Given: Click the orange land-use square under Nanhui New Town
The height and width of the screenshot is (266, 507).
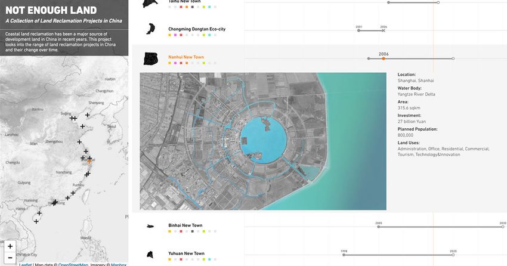Looking at the screenshot, I should (x=187, y=63).
